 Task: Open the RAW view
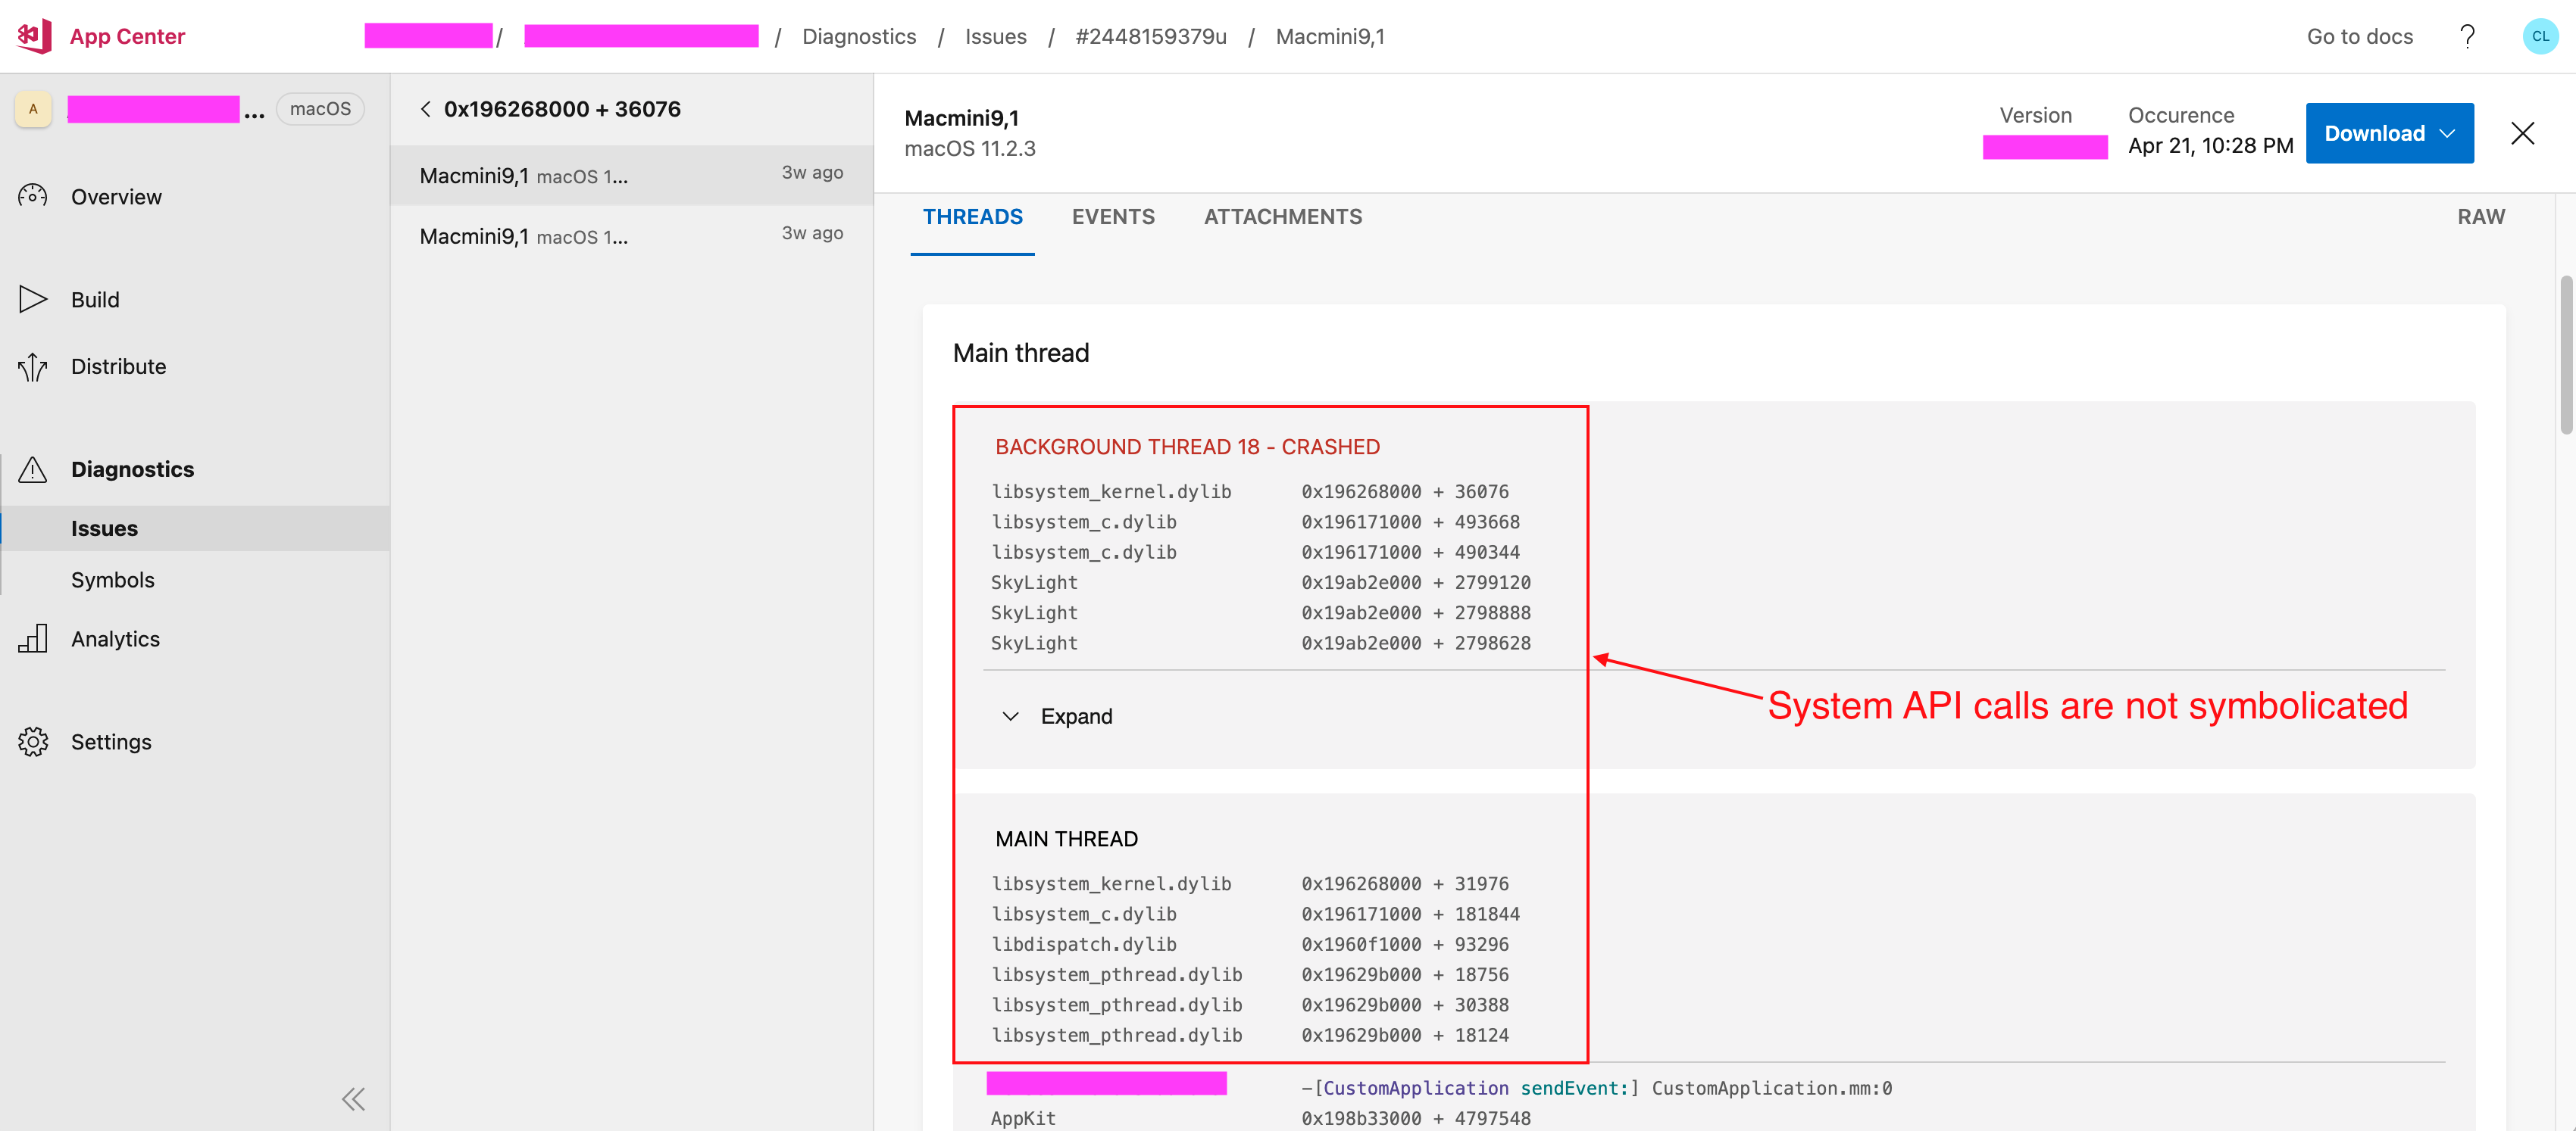[x=2481, y=217]
